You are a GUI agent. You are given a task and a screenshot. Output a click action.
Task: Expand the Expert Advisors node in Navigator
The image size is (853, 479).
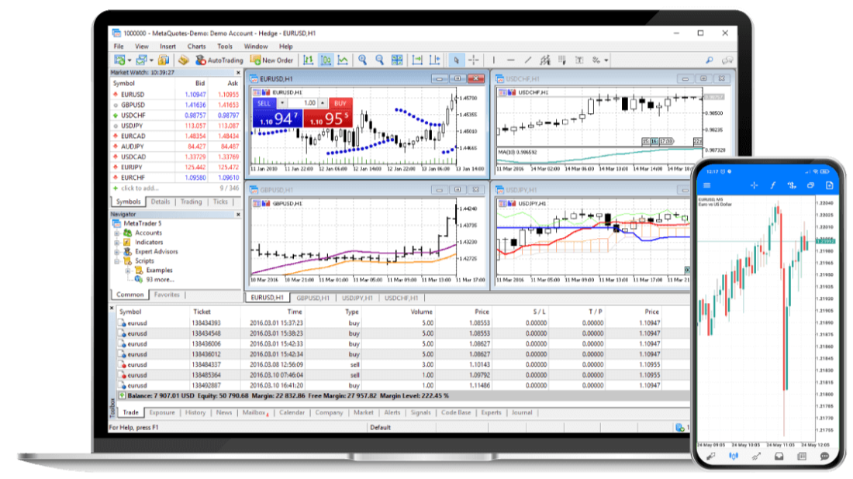116,252
